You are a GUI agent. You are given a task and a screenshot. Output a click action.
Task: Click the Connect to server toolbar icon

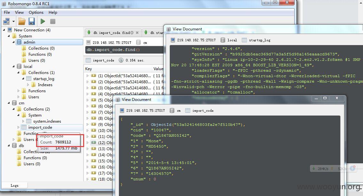tap(6, 21)
